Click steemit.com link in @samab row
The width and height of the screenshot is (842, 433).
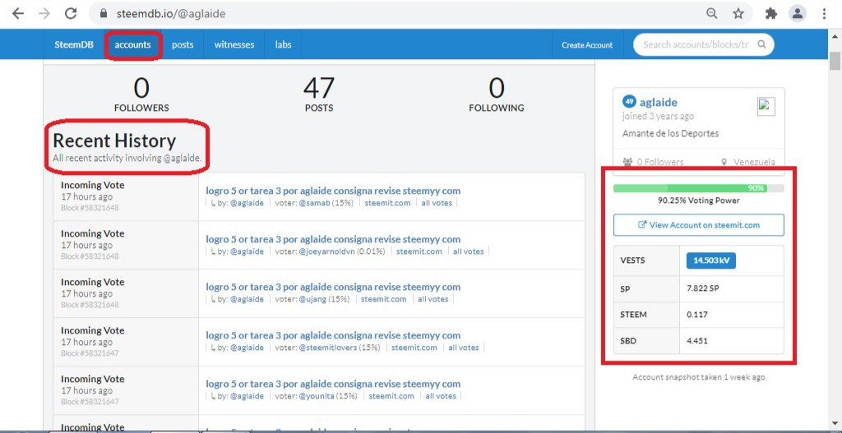(387, 203)
